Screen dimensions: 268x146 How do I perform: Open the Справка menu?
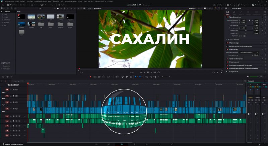(x=111, y=1)
